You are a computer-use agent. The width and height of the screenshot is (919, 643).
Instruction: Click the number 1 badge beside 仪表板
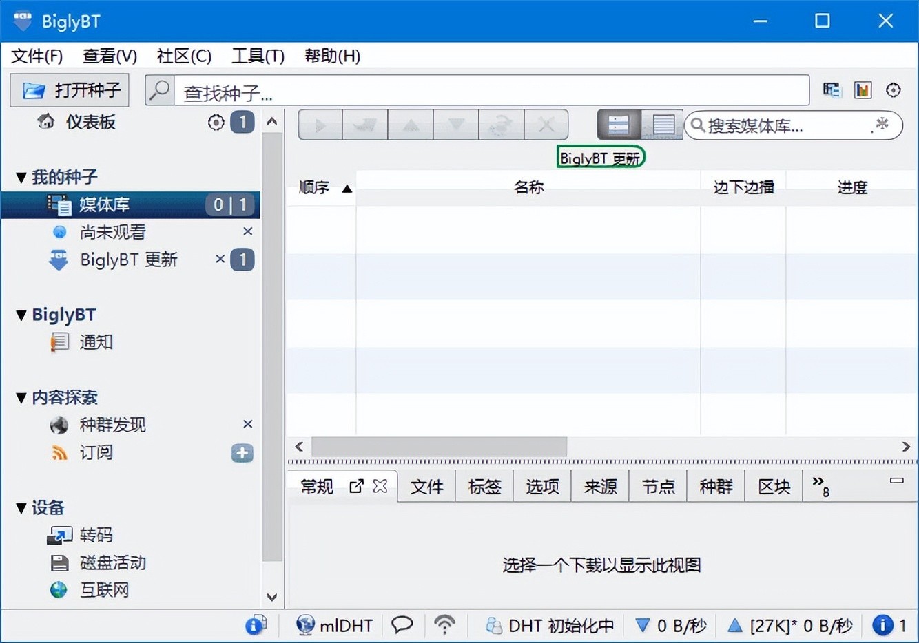pos(242,123)
